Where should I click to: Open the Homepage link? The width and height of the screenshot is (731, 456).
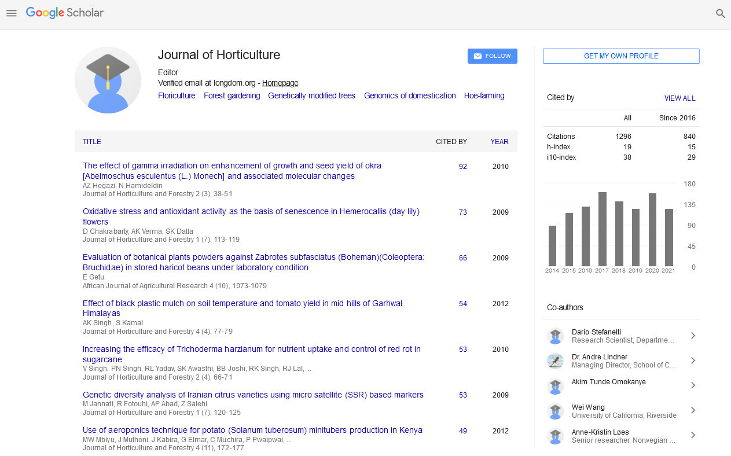280,83
